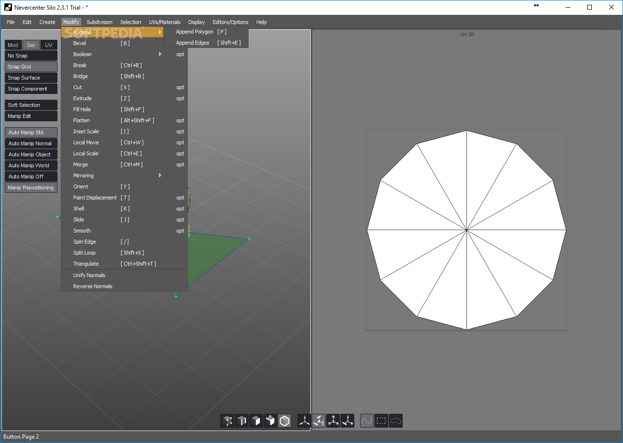Open the Help menu
Screen dimensions: 623x443
point(261,22)
